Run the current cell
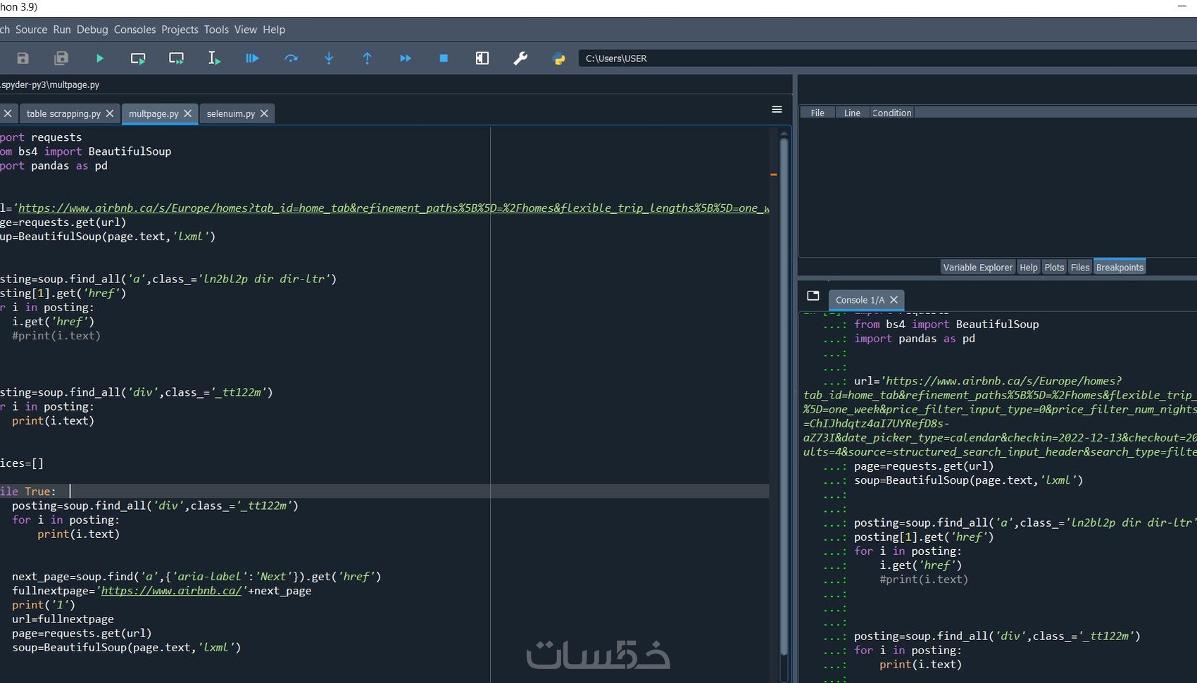Viewport: 1197px width, 683px height. point(138,58)
